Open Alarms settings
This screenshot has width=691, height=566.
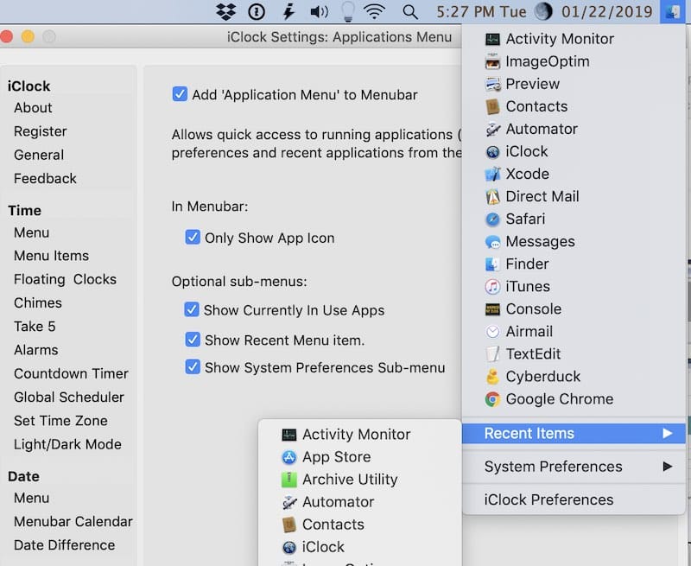[x=36, y=350]
